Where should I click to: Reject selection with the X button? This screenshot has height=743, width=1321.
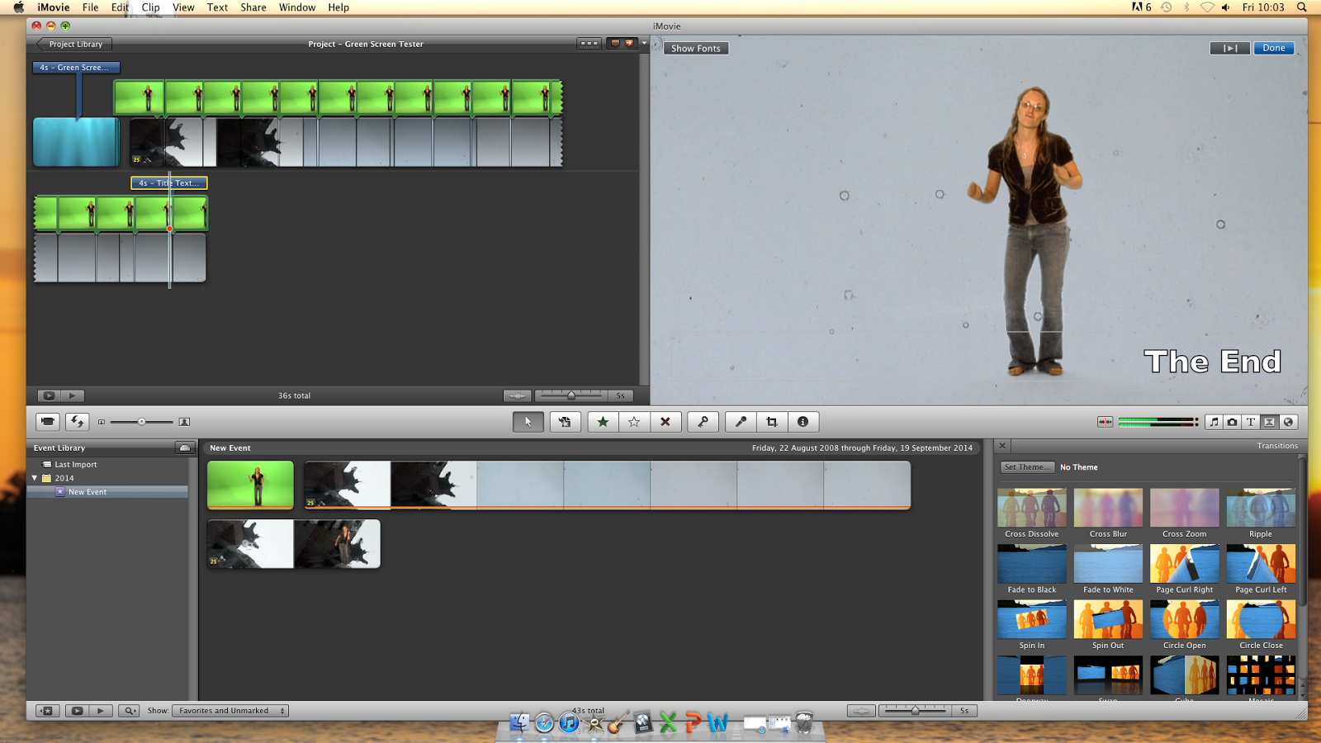click(x=665, y=422)
